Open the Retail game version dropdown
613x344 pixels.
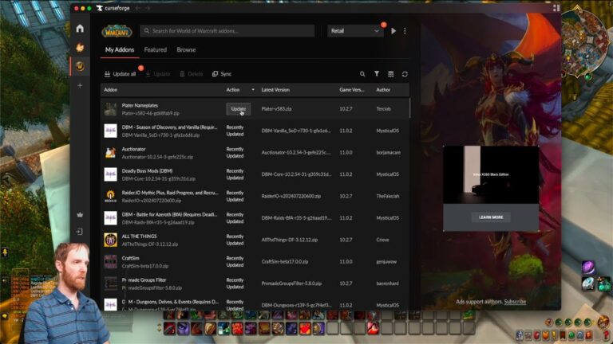354,31
